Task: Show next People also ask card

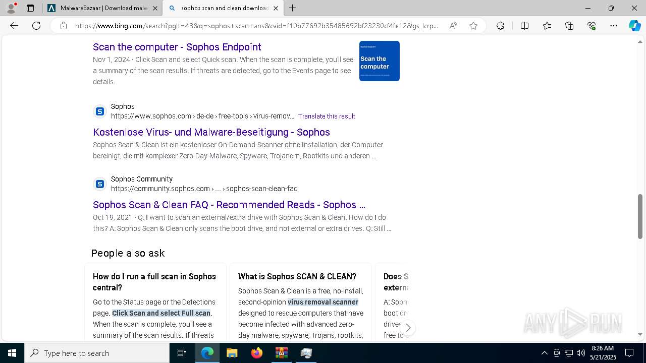Action: point(408,328)
